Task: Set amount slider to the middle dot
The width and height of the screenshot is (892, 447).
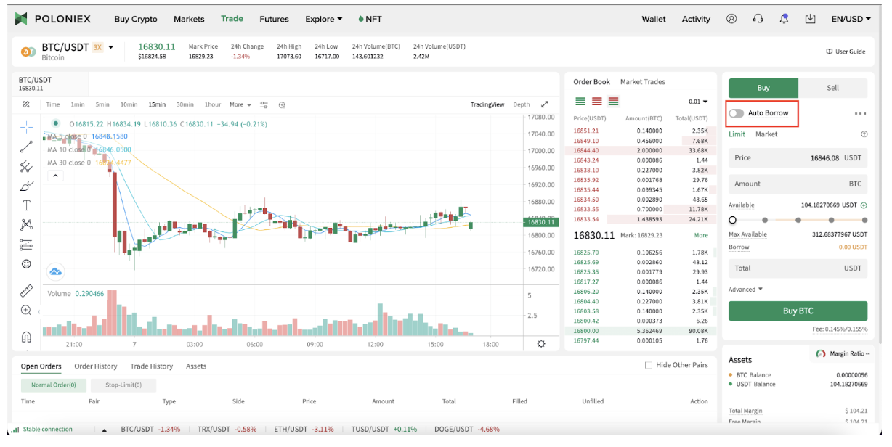Action: coord(798,219)
